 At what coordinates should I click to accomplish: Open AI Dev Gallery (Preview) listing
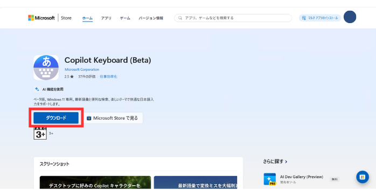pos(302,177)
